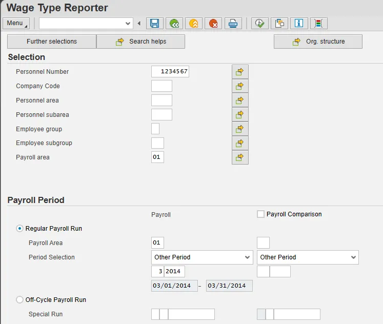
Task: Click the blue Program Documentation info icon
Action: coord(299,23)
